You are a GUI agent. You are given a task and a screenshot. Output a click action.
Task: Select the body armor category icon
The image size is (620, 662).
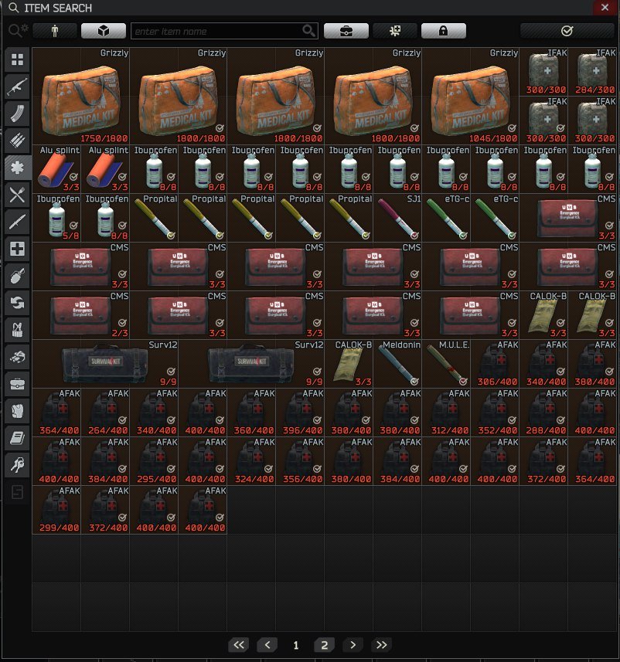click(17, 411)
